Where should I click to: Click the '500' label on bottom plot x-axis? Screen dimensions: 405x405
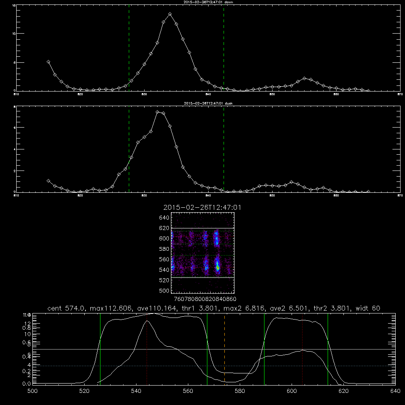(32, 391)
